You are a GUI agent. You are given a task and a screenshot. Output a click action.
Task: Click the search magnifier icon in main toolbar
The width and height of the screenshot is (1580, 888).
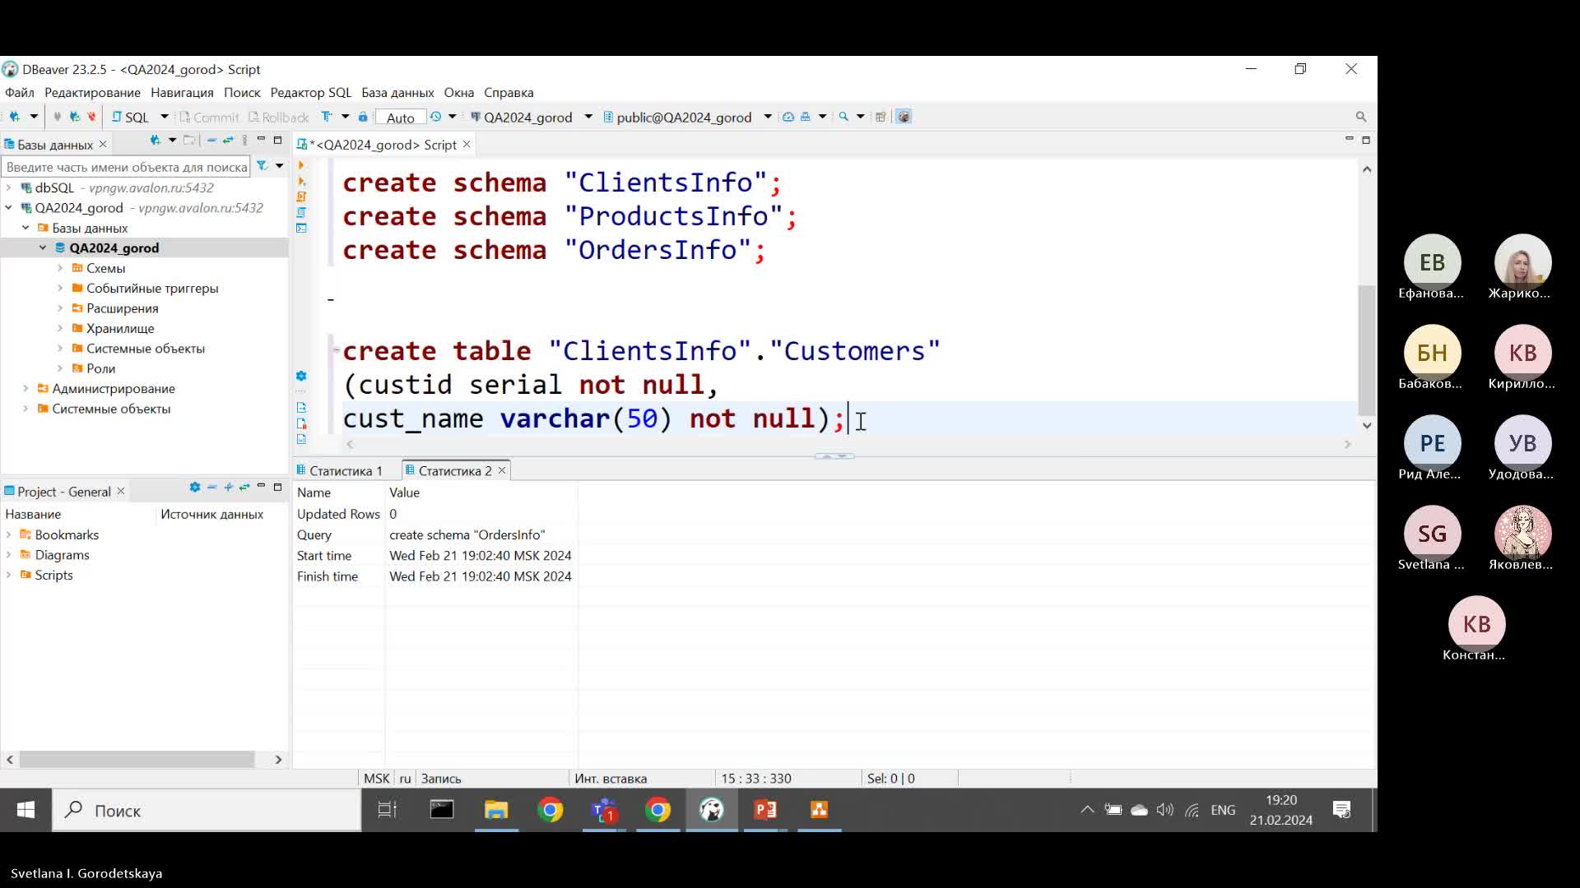pos(843,117)
